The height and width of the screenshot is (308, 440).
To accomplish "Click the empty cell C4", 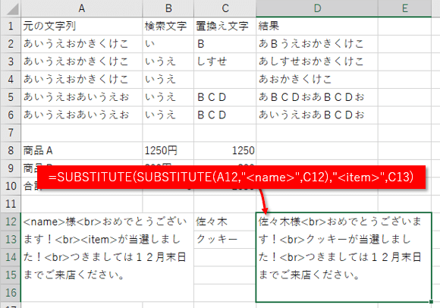I will pos(225,80).
